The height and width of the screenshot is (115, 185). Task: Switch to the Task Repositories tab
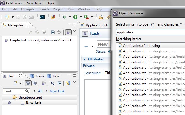tap(53, 76)
